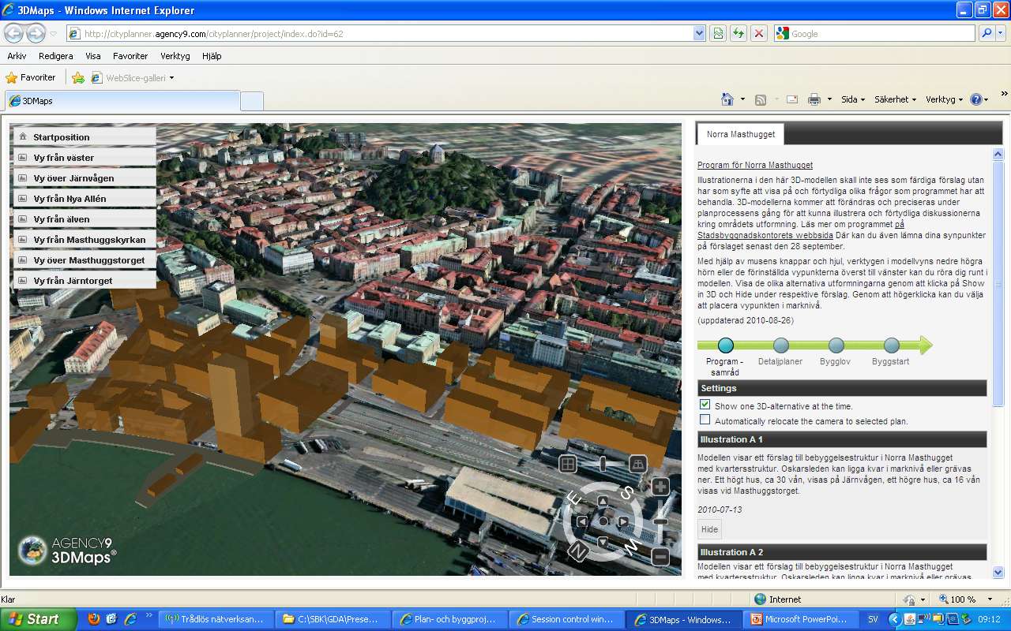Open the Visa menu
This screenshot has width=1011, height=631.
[93, 56]
